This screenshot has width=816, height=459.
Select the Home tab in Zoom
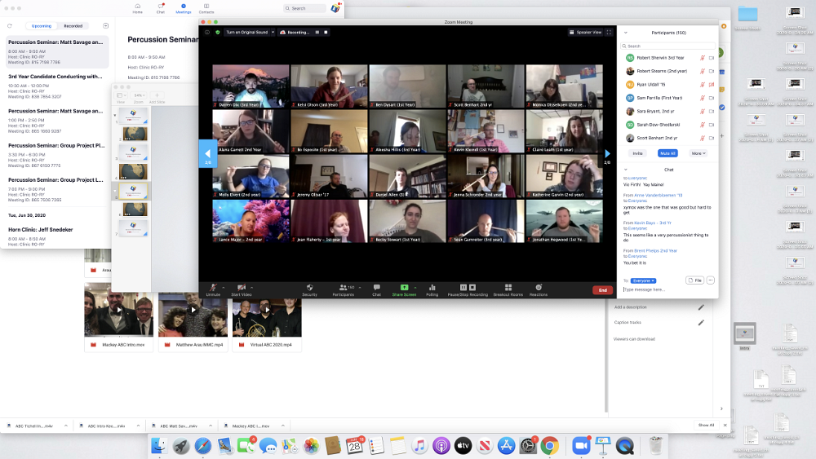click(x=137, y=8)
